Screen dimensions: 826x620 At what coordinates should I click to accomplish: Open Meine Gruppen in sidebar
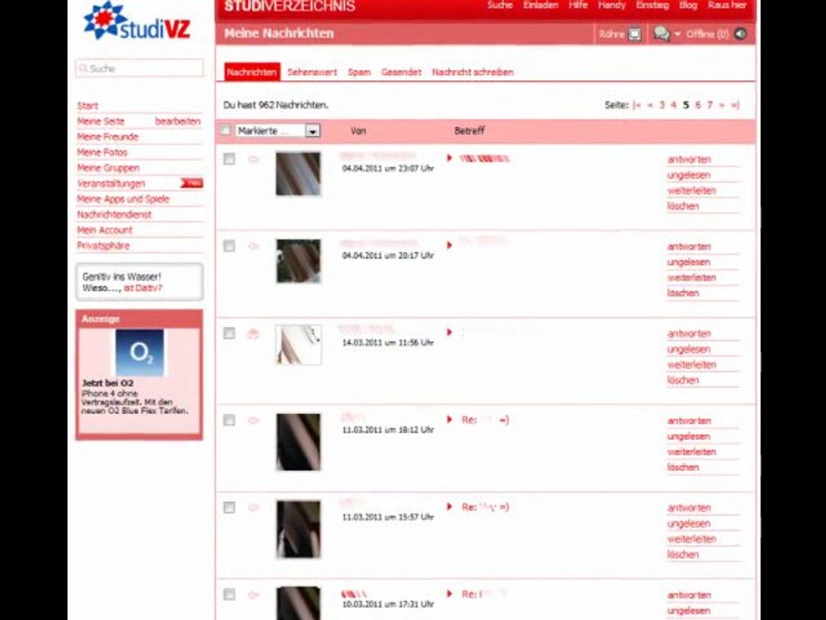coord(108,168)
